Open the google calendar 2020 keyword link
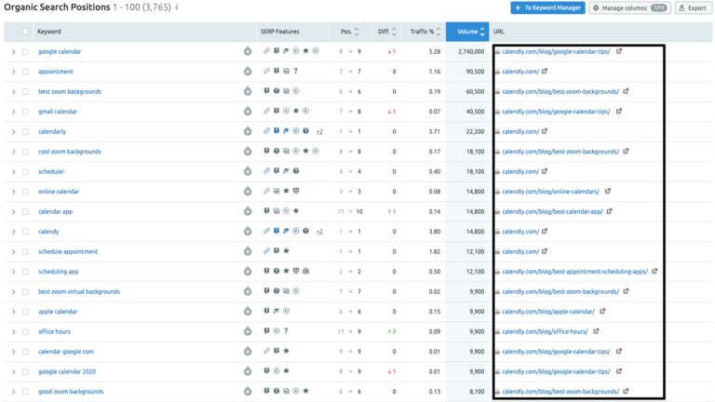 pyautogui.click(x=67, y=371)
